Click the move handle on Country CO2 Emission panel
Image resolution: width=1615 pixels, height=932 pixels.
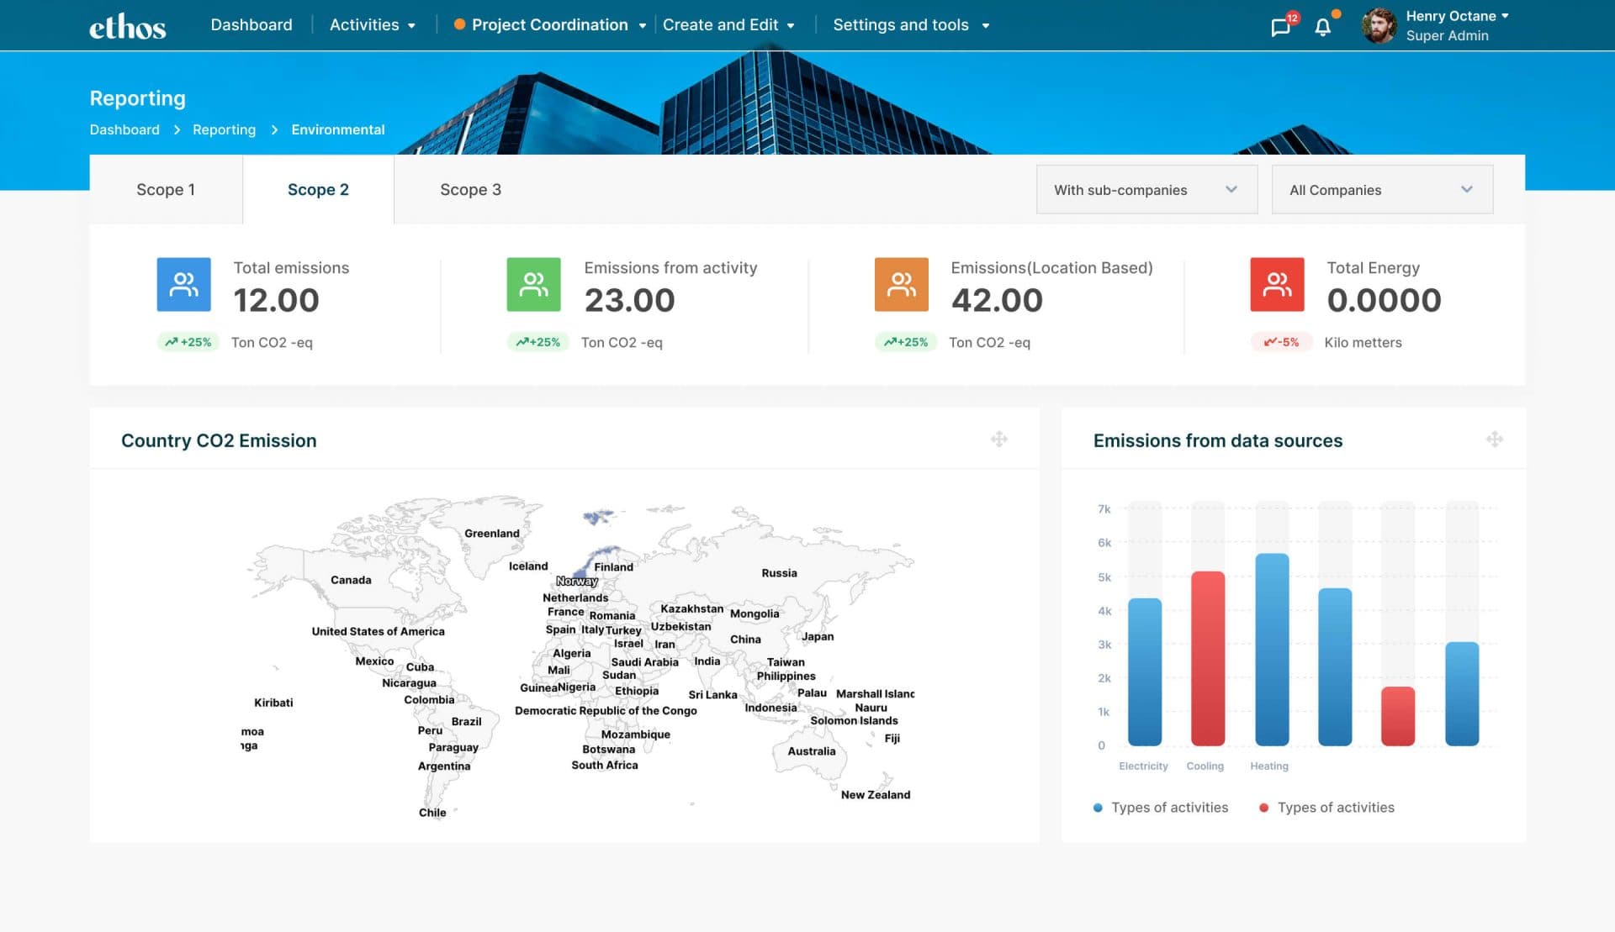[x=998, y=439]
